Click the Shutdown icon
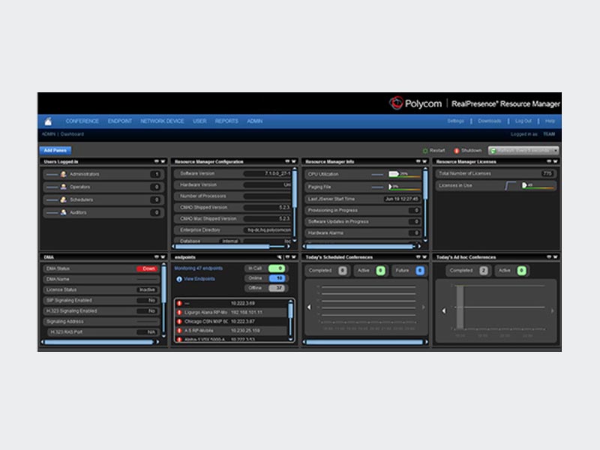This screenshot has width=600, height=450. (457, 150)
